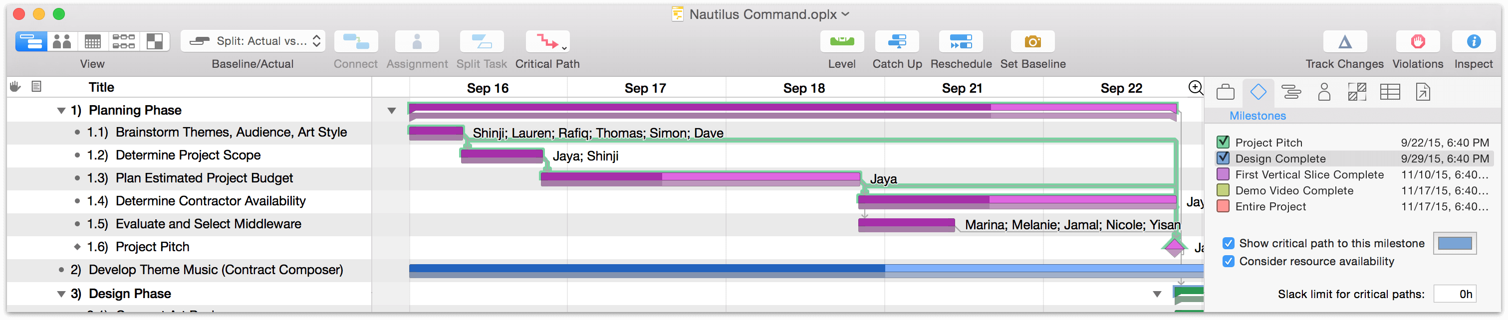This screenshot has height=320, width=1508.
Task: Click the violations hand column icon
Action: click(16, 87)
